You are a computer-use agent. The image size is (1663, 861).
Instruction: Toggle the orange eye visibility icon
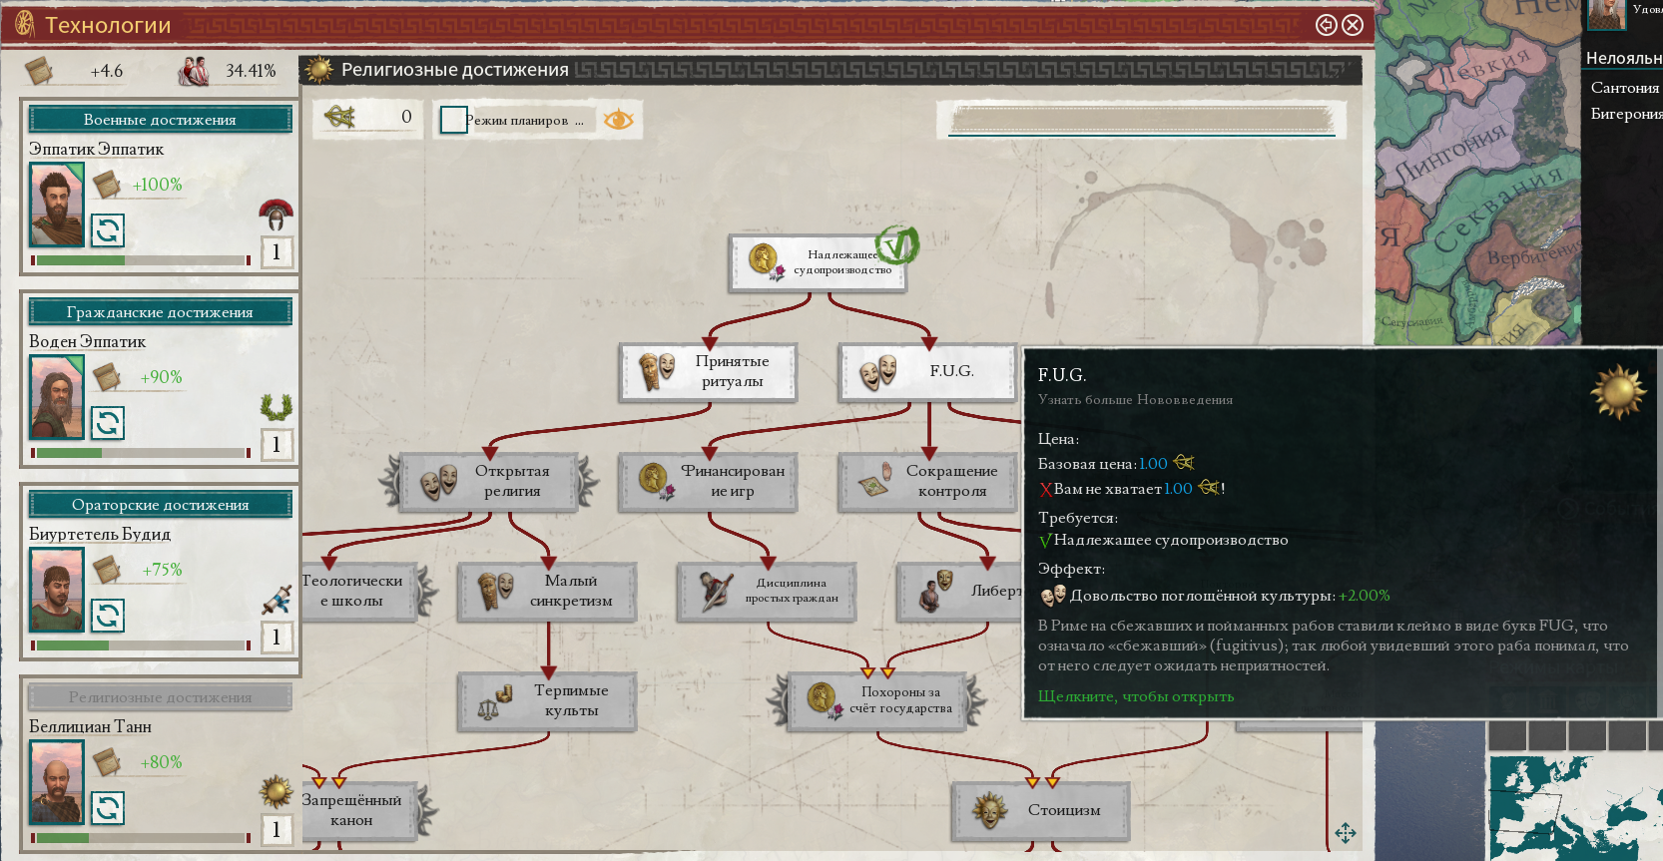[619, 120]
